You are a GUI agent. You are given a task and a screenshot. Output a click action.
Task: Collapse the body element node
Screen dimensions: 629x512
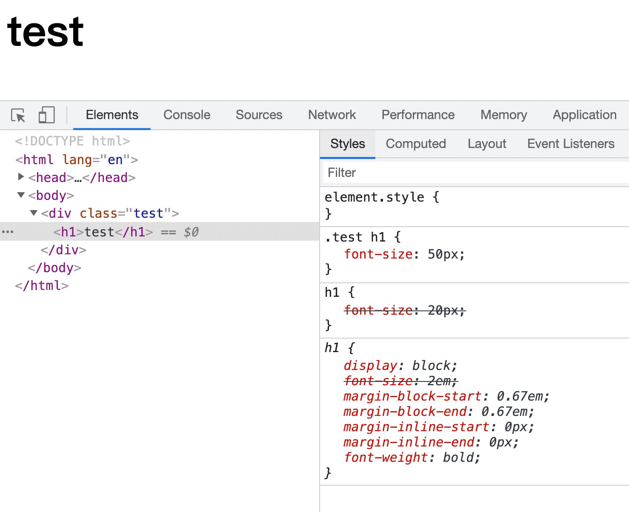pyautogui.click(x=21, y=195)
